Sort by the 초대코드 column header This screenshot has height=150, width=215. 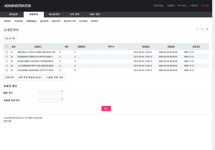click(x=38, y=47)
